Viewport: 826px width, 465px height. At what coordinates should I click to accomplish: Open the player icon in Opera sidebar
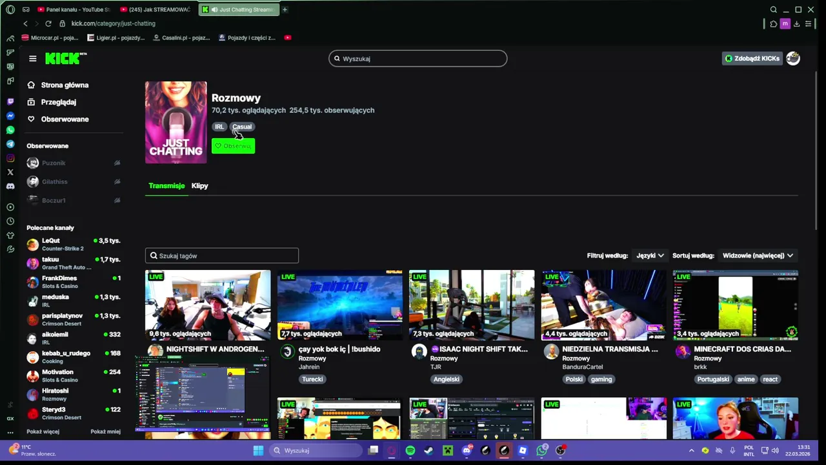10,207
